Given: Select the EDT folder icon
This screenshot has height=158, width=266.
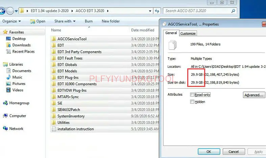Looking at the screenshot, I should tap(54, 45).
